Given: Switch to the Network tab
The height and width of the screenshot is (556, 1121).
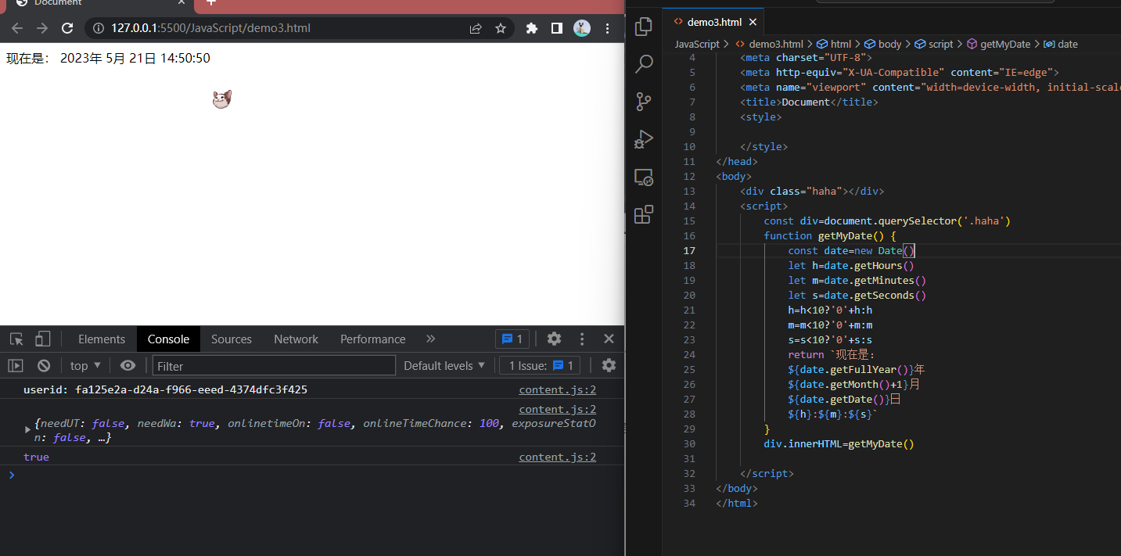Looking at the screenshot, I should pos(296,339).
